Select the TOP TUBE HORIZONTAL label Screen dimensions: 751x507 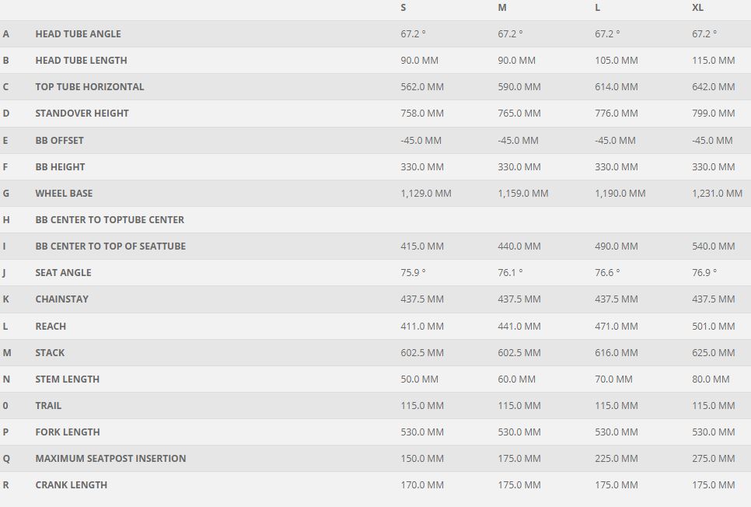[x=89, y=87]
